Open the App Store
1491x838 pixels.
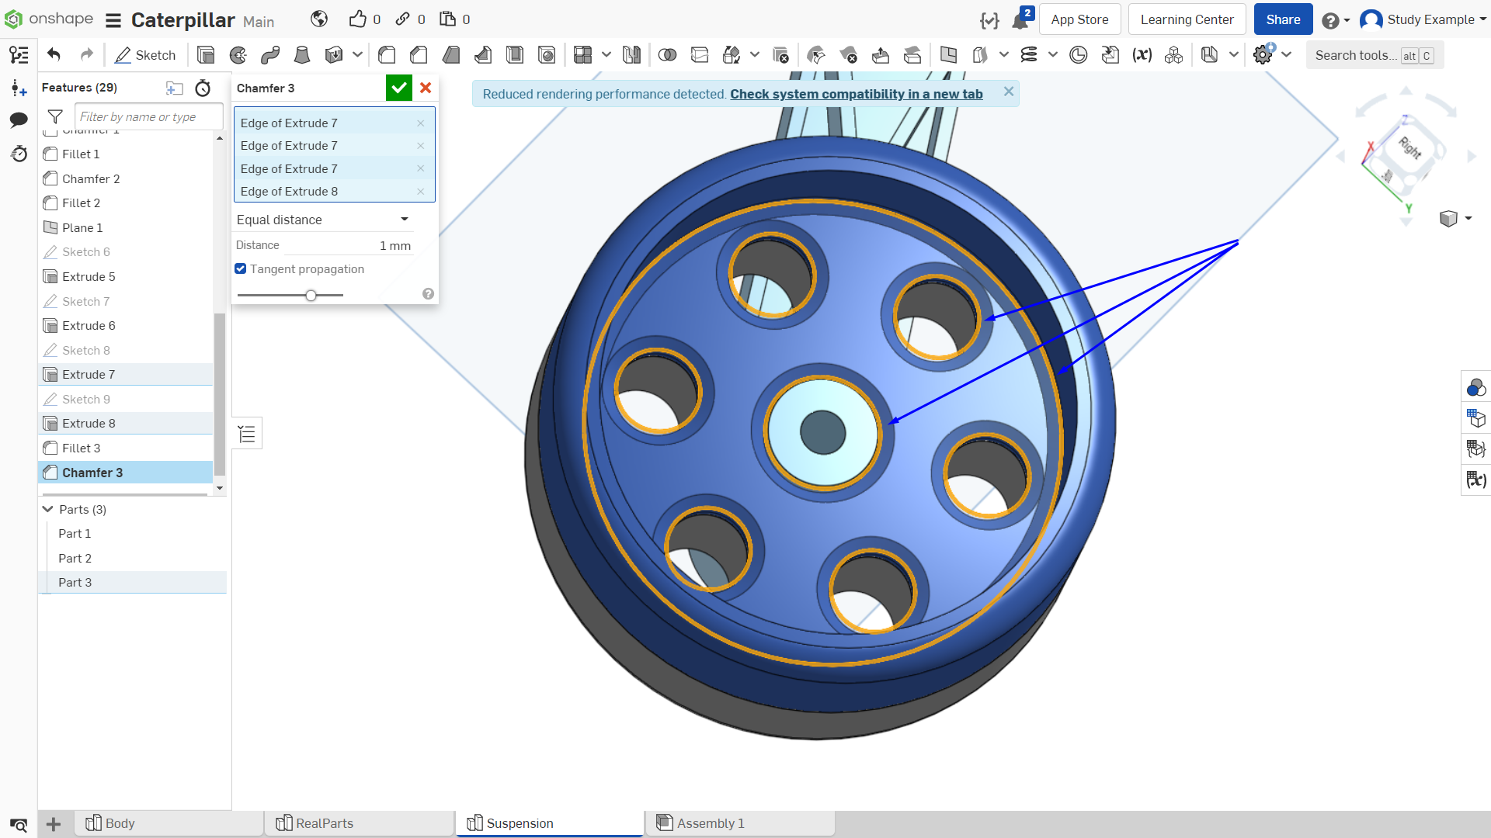tap(1079, 19)
